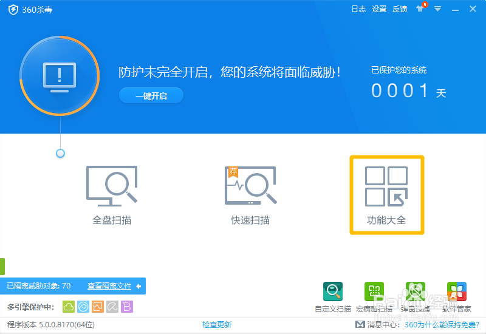This screenshot has width=486, height=334.
Task: Click the blue swirl engine icon
Action: [x=83, y=307]
